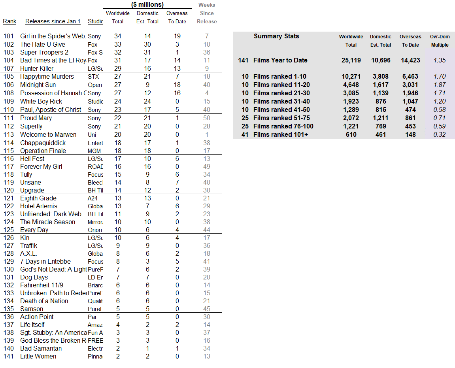455x368 pixels.
Task: Select 'Forever My Girl' title cell
Action: click(x=41, y=166)
